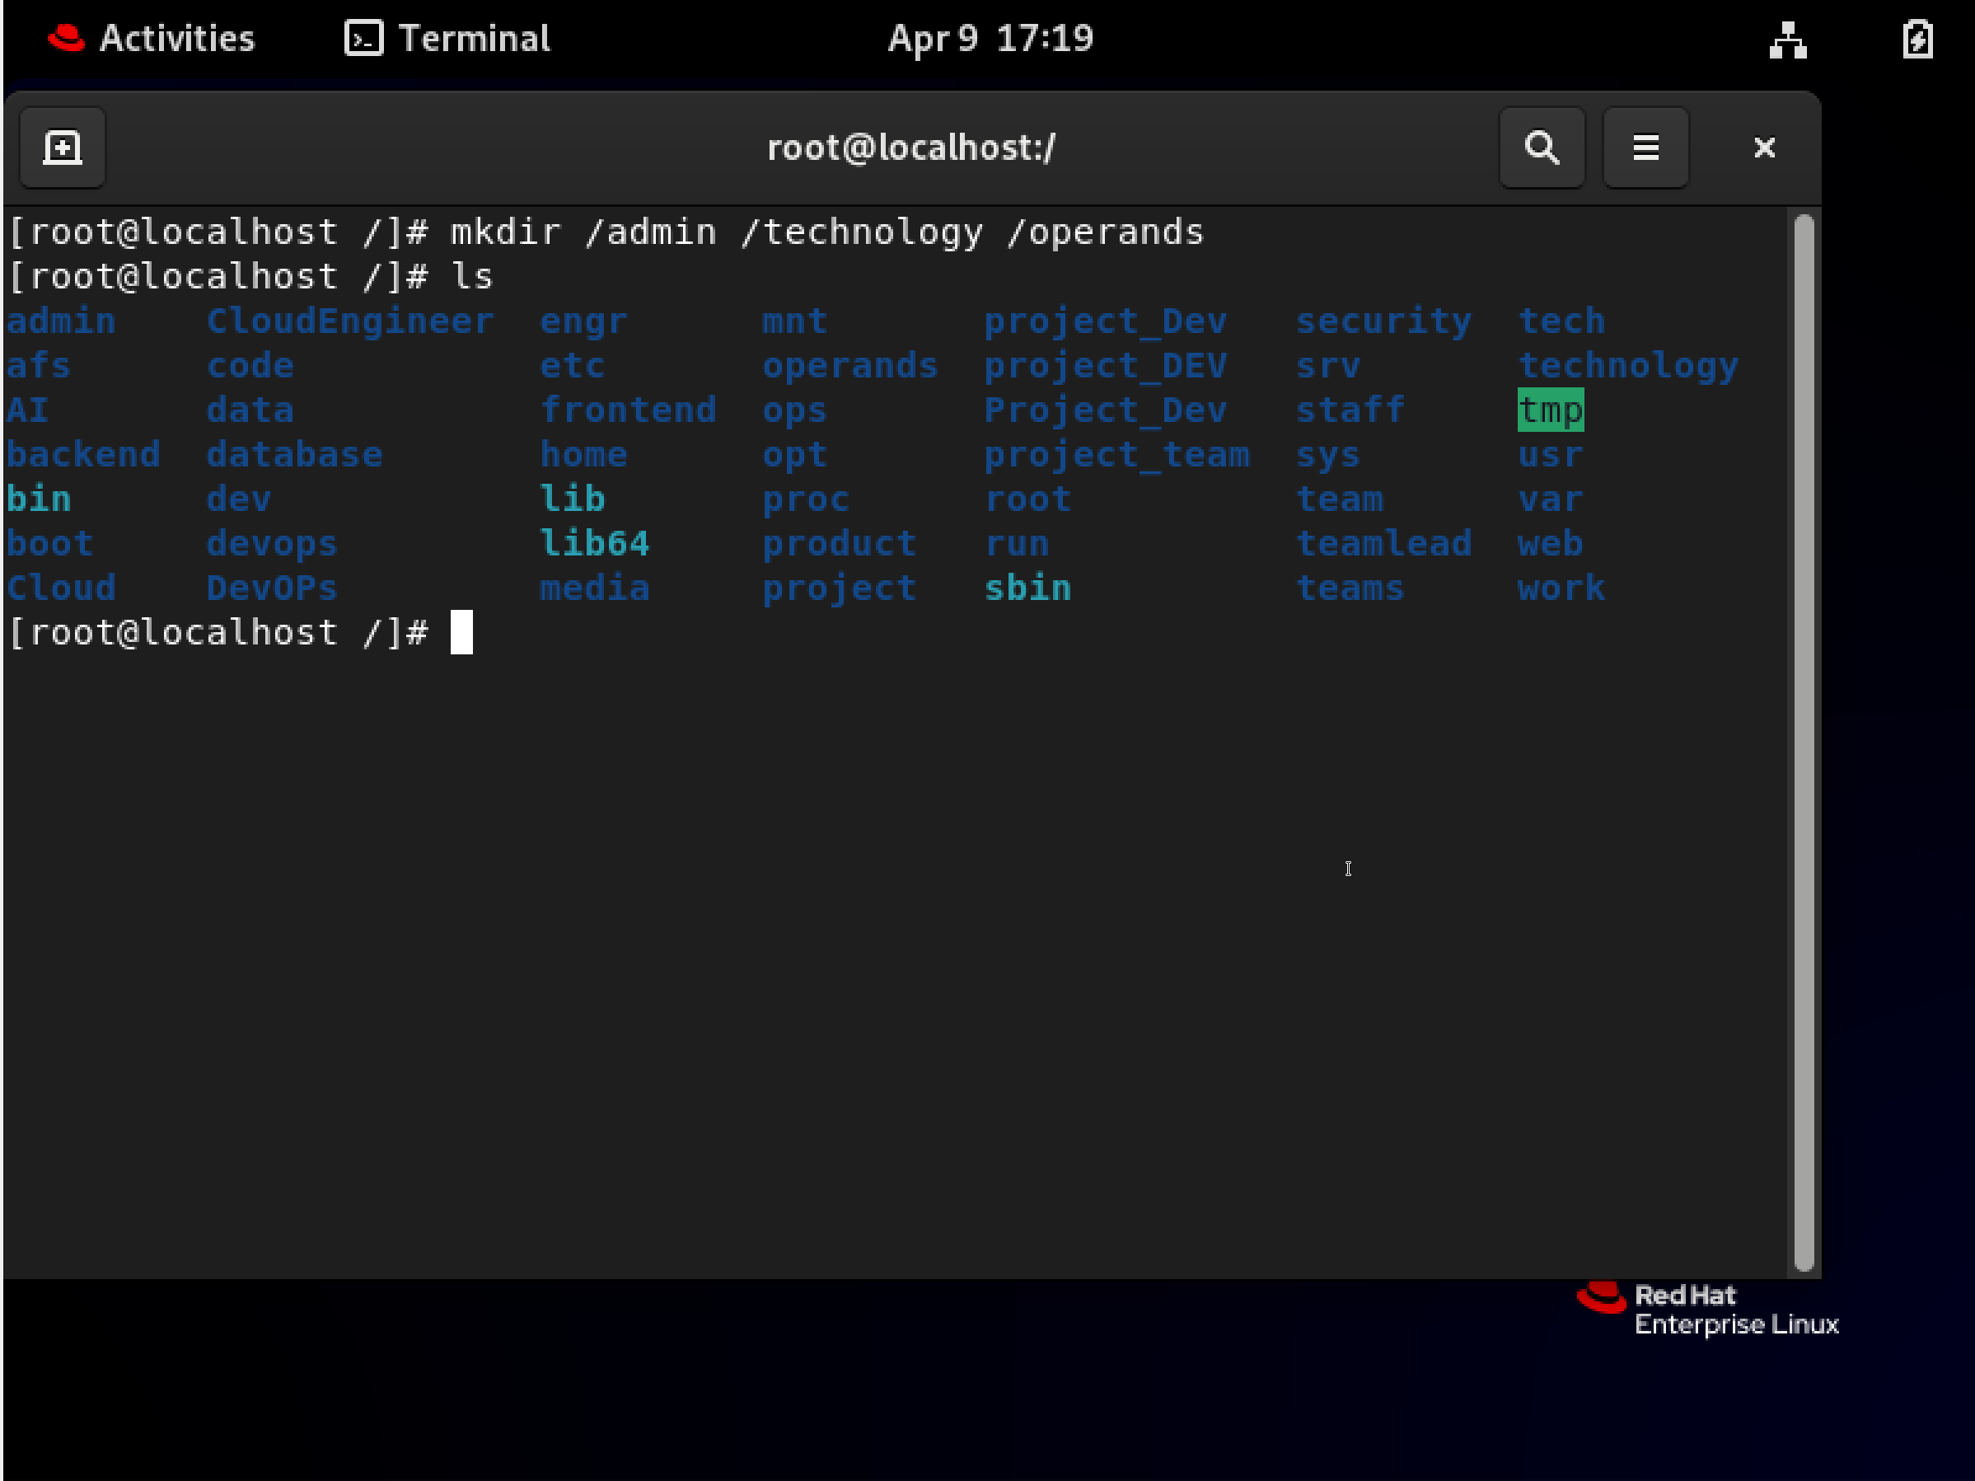Click the 'database' directory name
Viewport: 1975px width, 1481px height.
[295, 455]
